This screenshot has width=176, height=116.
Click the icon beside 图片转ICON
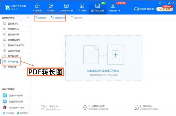tap(5, 40)
